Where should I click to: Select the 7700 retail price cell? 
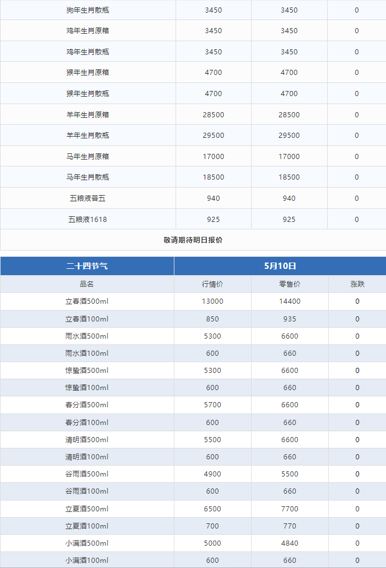(x=290, y=509)
